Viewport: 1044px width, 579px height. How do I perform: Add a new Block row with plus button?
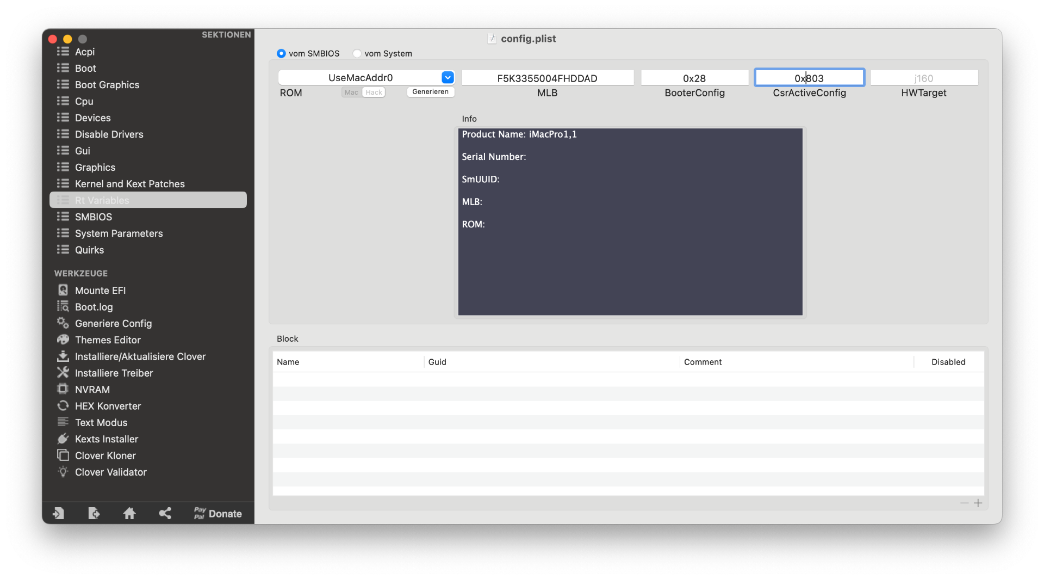[x=978, y=503]
